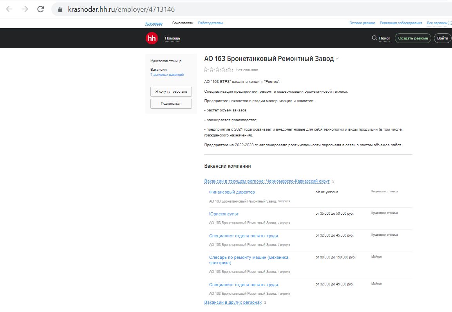452x312 pixels.
Task: Open the Финансовый директор vacancy
Action: pos(232,192)
